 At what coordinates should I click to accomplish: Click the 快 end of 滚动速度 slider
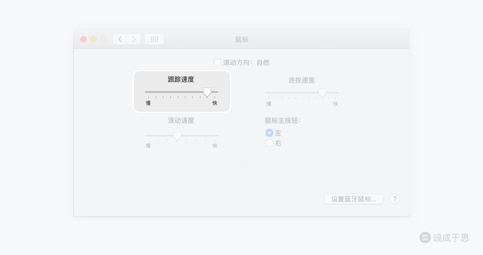pyautogui.click(x=215, y=146)
